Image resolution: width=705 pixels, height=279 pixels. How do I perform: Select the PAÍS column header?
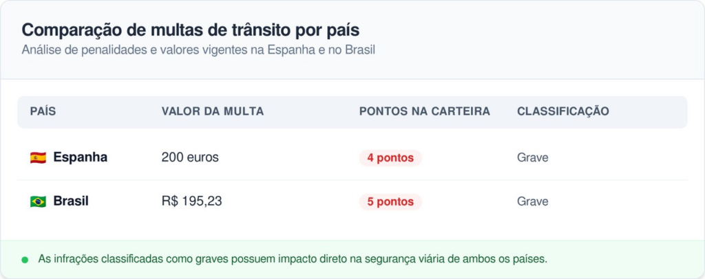click(x=43, y=111)
